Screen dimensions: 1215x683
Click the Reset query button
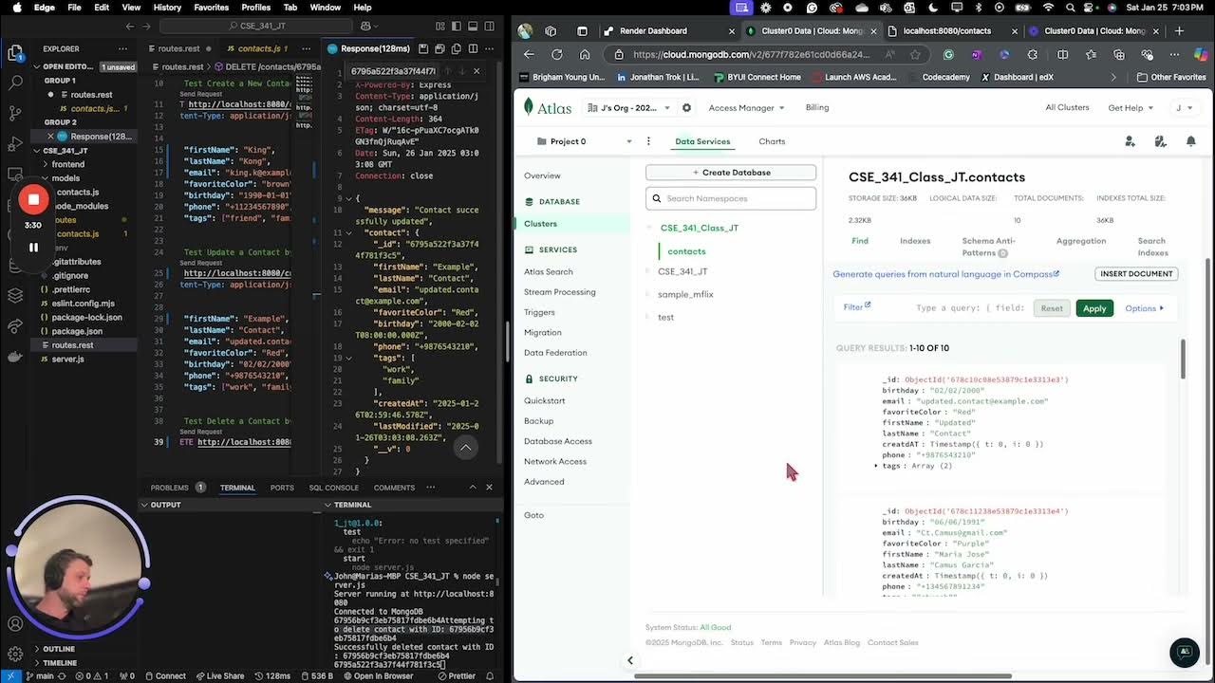coord(1052,308)
